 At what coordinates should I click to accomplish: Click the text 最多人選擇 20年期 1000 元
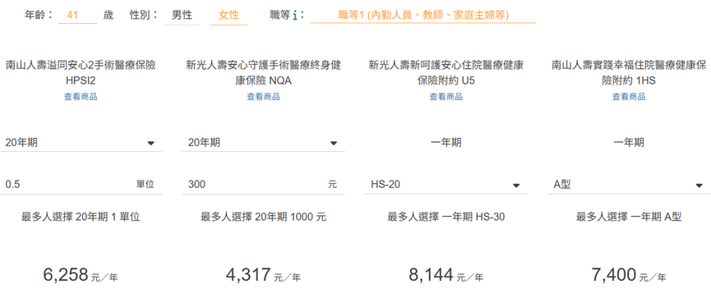(x=264, y=218)
